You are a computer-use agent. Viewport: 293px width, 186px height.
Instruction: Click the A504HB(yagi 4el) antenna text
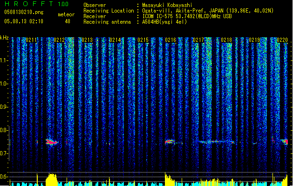tap(164, 22)
